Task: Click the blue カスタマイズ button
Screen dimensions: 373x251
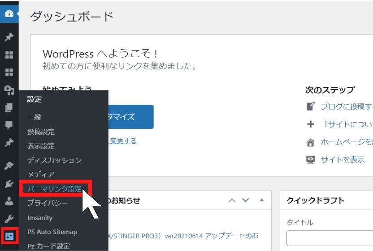Action: 131,117
